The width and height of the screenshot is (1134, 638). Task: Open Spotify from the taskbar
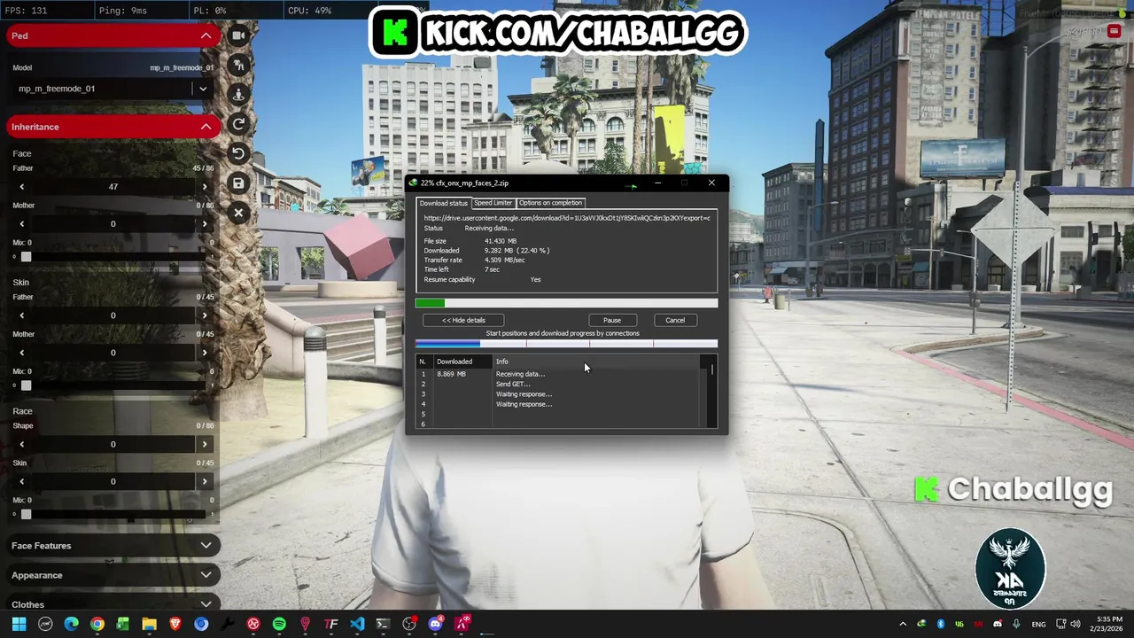click(279, 624)
